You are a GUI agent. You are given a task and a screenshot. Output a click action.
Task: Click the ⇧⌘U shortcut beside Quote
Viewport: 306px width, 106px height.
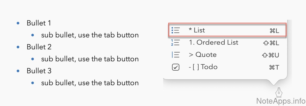point(270,55)
